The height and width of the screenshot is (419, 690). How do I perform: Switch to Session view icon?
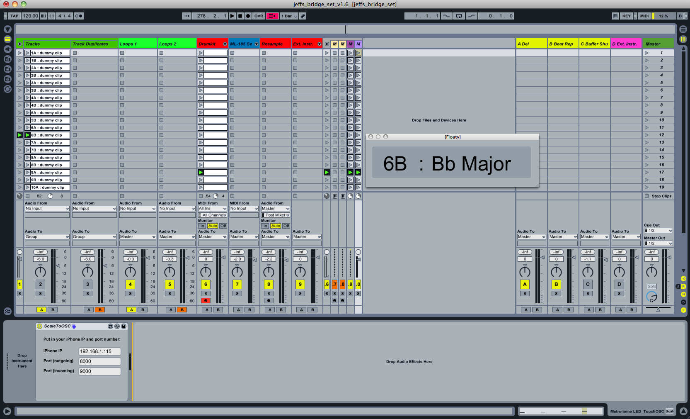point(683,39)
